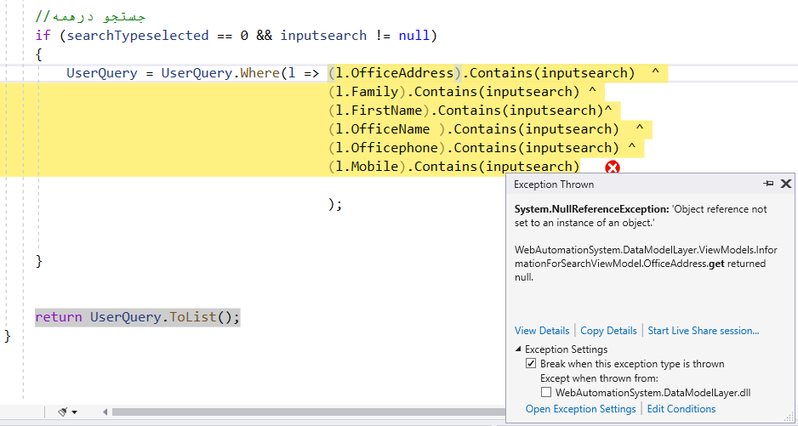The image size is (798, 426).
Task: Click the Where method call
Action: pyautogui.click(x=260, y=73)
